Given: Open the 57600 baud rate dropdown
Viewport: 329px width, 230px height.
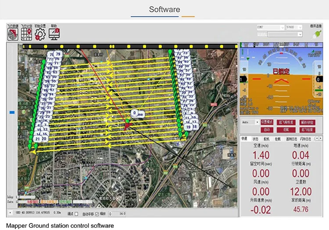Looking at the screenshot, I should pos(294,28).
